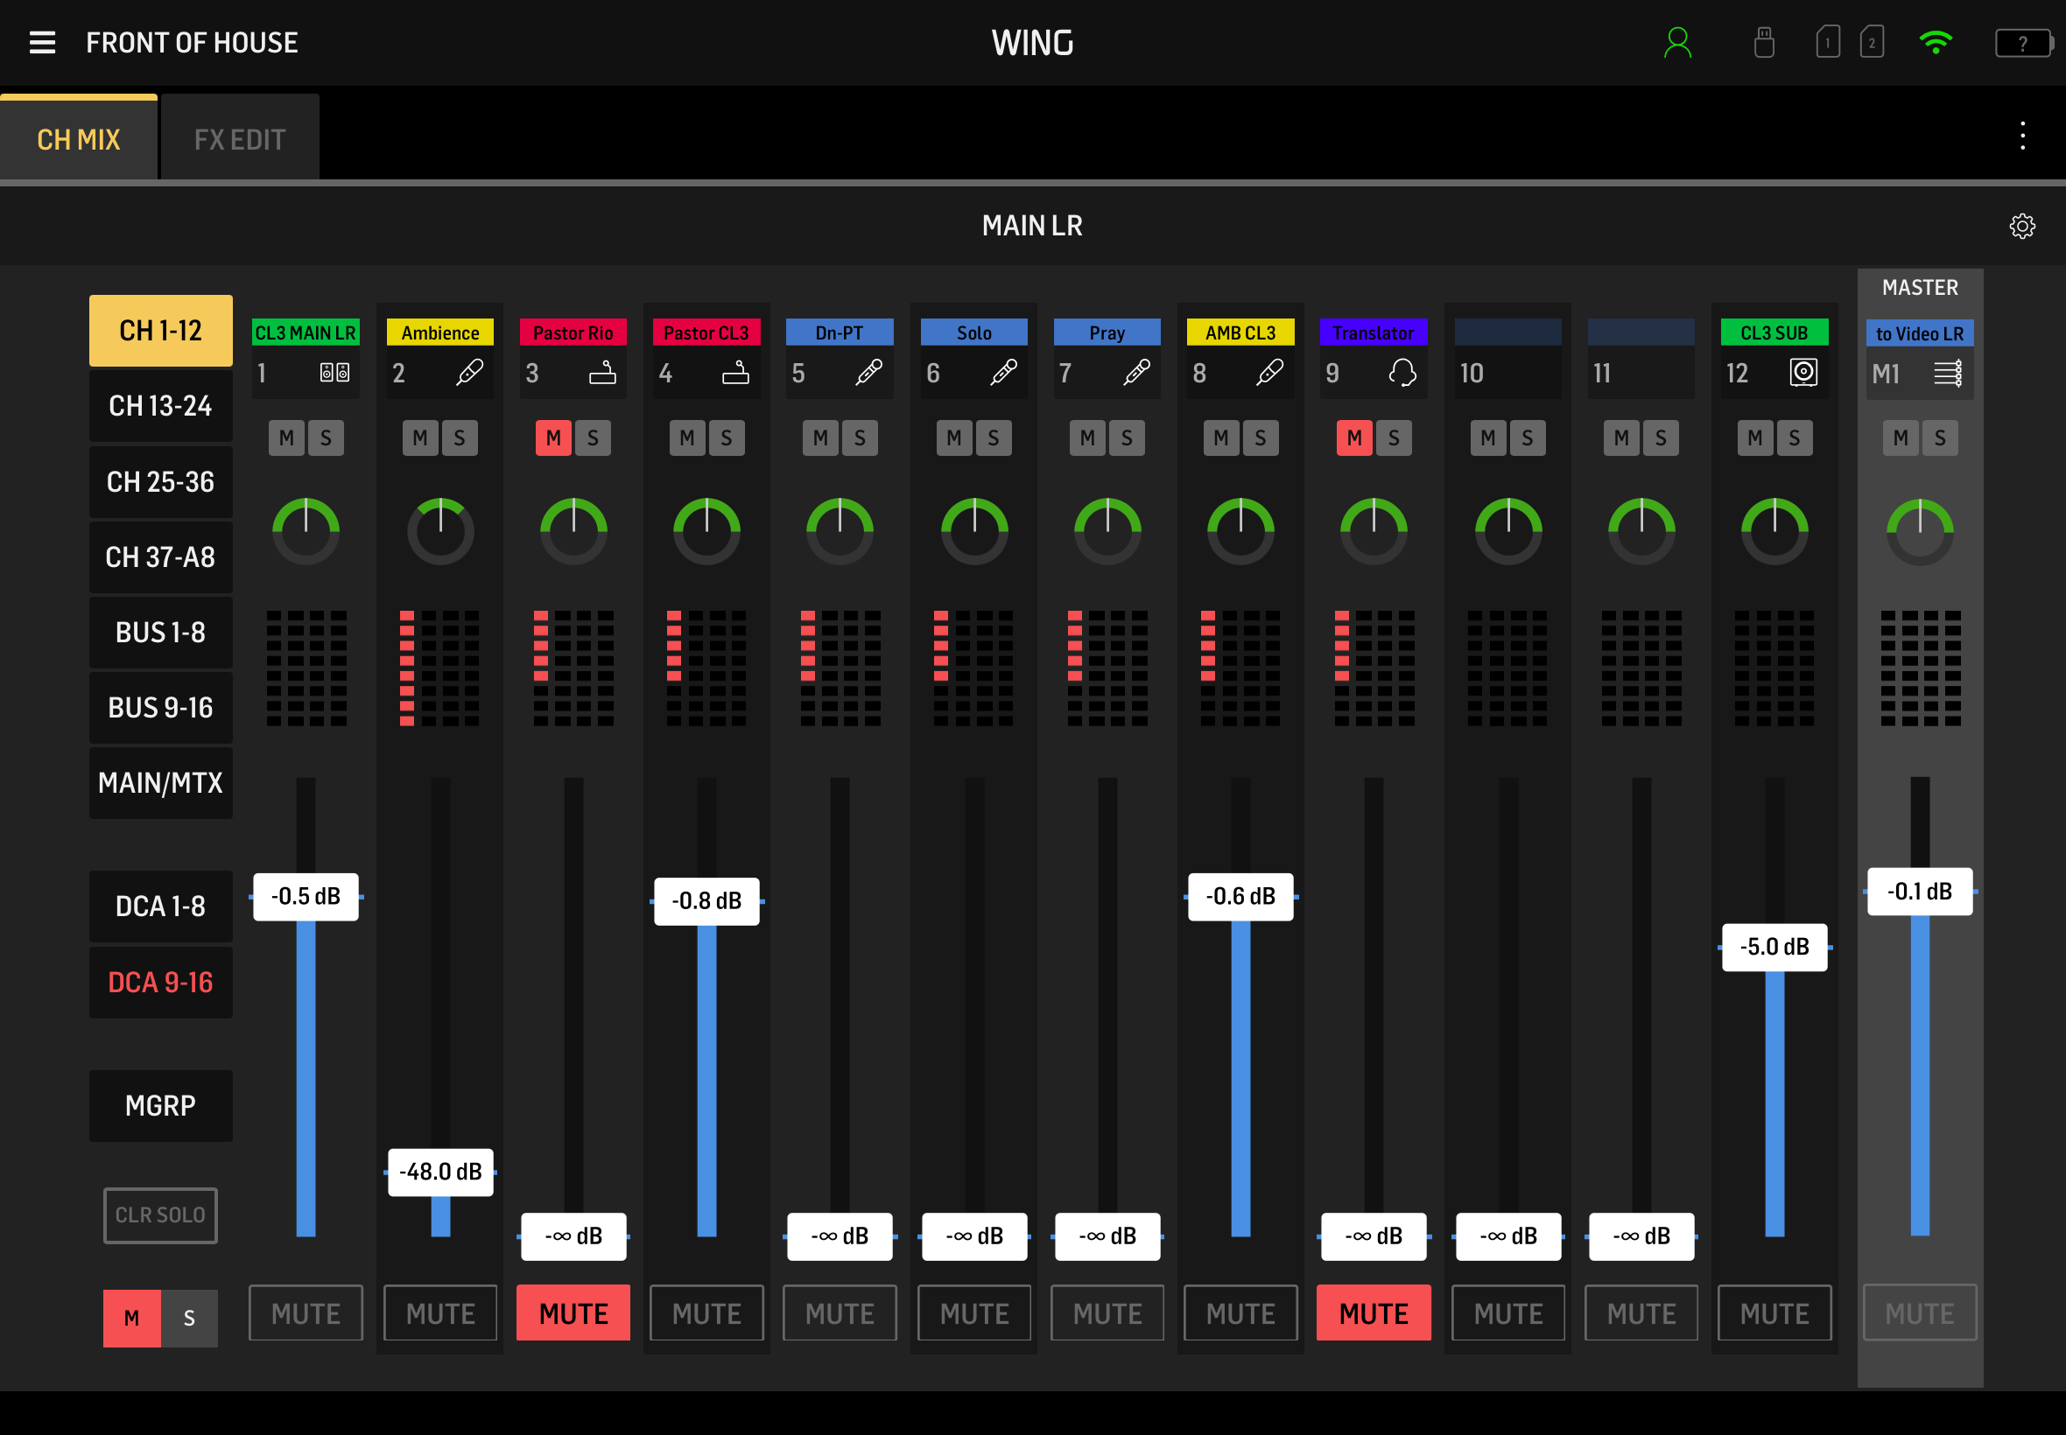Mute the CL3 MAIN LR channel

pos(306,1312)
